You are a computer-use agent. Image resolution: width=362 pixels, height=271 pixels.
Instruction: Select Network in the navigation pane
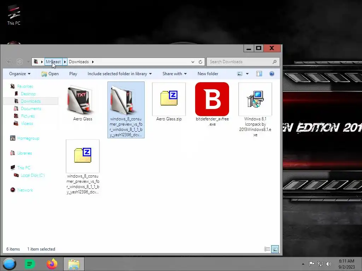25,190
